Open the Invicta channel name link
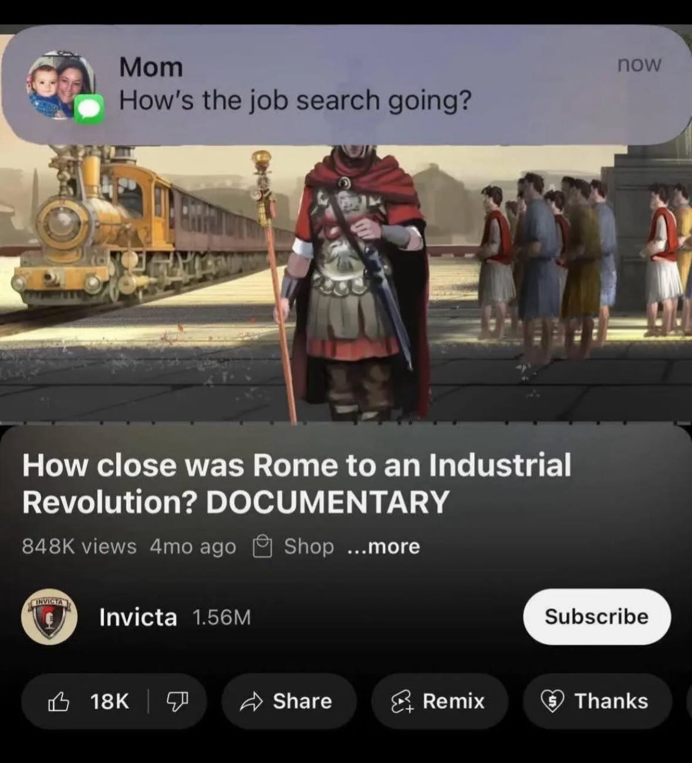Image resolution: width=692 pixels, height=763 pixels. pyautogui.click(x=138, y=617)
